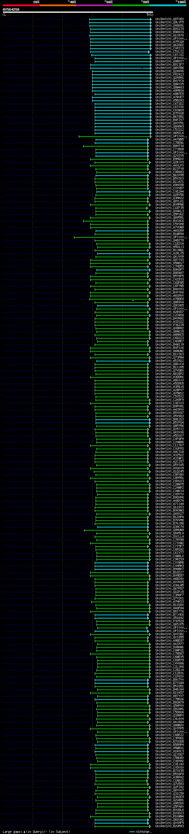Image resolution: width=189 pixels, height=834 pixels.
Task: Select UniRef100_A4TWN5 in the hit list
Action: coord(169,139)
